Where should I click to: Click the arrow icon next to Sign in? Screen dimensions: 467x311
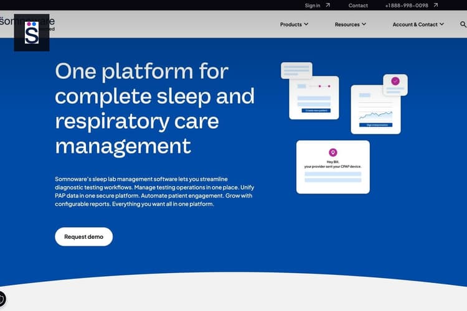point(328,5)
